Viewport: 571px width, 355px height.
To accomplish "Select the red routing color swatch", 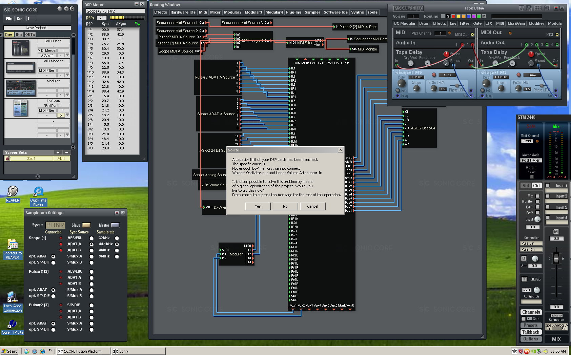I will point(453,16).
